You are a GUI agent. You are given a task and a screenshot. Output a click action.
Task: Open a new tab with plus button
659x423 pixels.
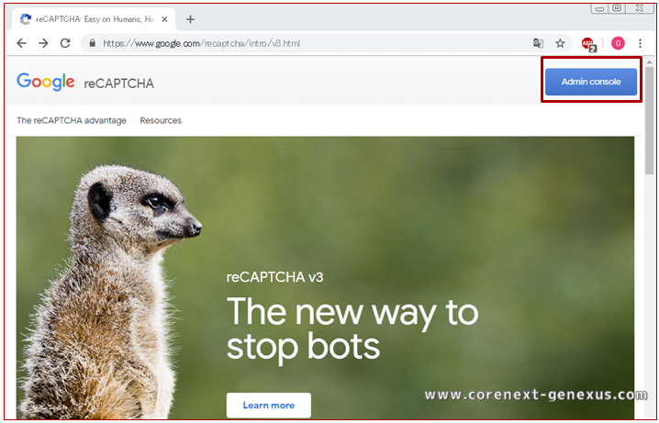click(x=190, y=19)
